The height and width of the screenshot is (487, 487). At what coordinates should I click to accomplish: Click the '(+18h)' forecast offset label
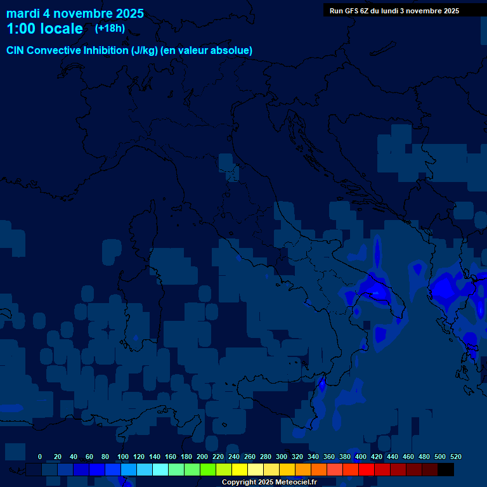[x=110, y=28]
